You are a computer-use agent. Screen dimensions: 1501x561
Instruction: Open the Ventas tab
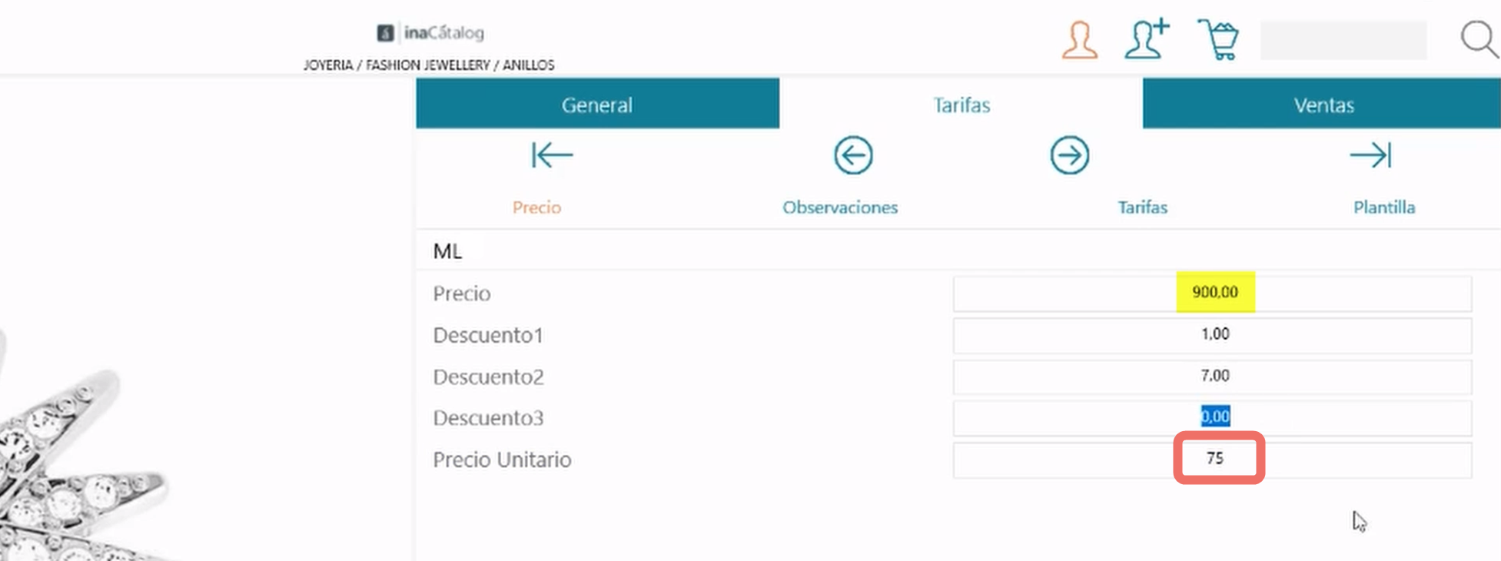point(1322,104)
